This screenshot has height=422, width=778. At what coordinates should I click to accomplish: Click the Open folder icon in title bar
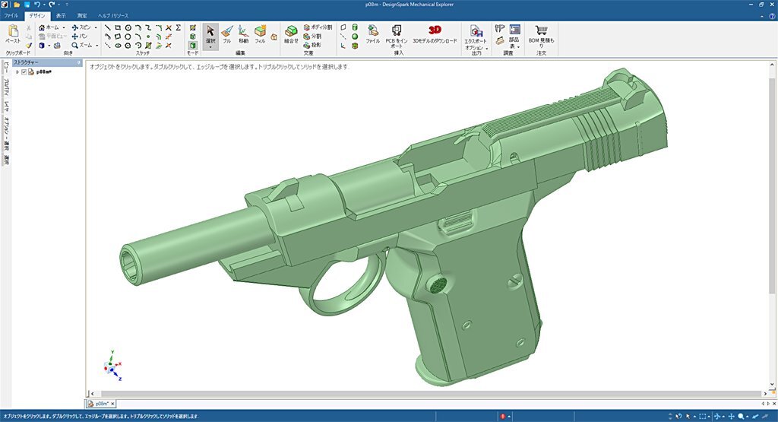point(17,5)
